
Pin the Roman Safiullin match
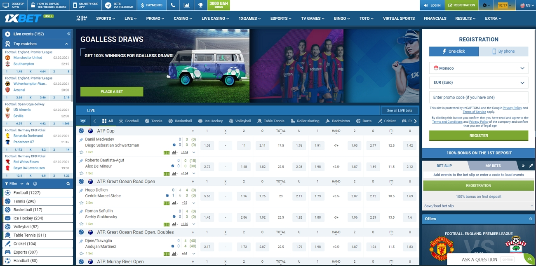coord(81,212)
